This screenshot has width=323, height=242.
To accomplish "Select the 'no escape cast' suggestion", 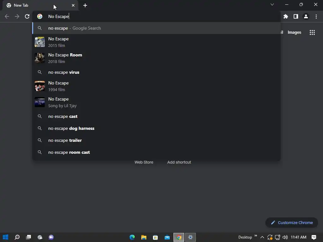I will coord(156,116).
